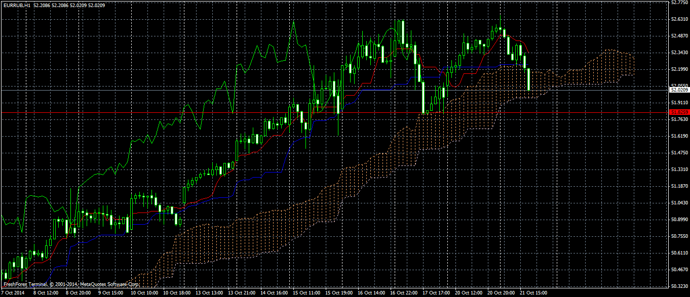
Task: Click the 51.9110 price axis label
Action: [x=679, y=103]
